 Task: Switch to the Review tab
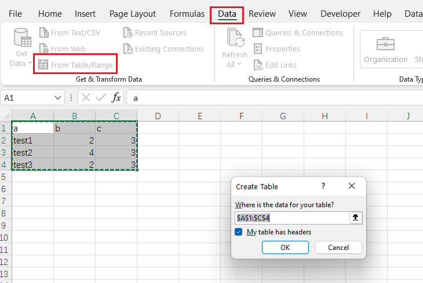(262, 14)
